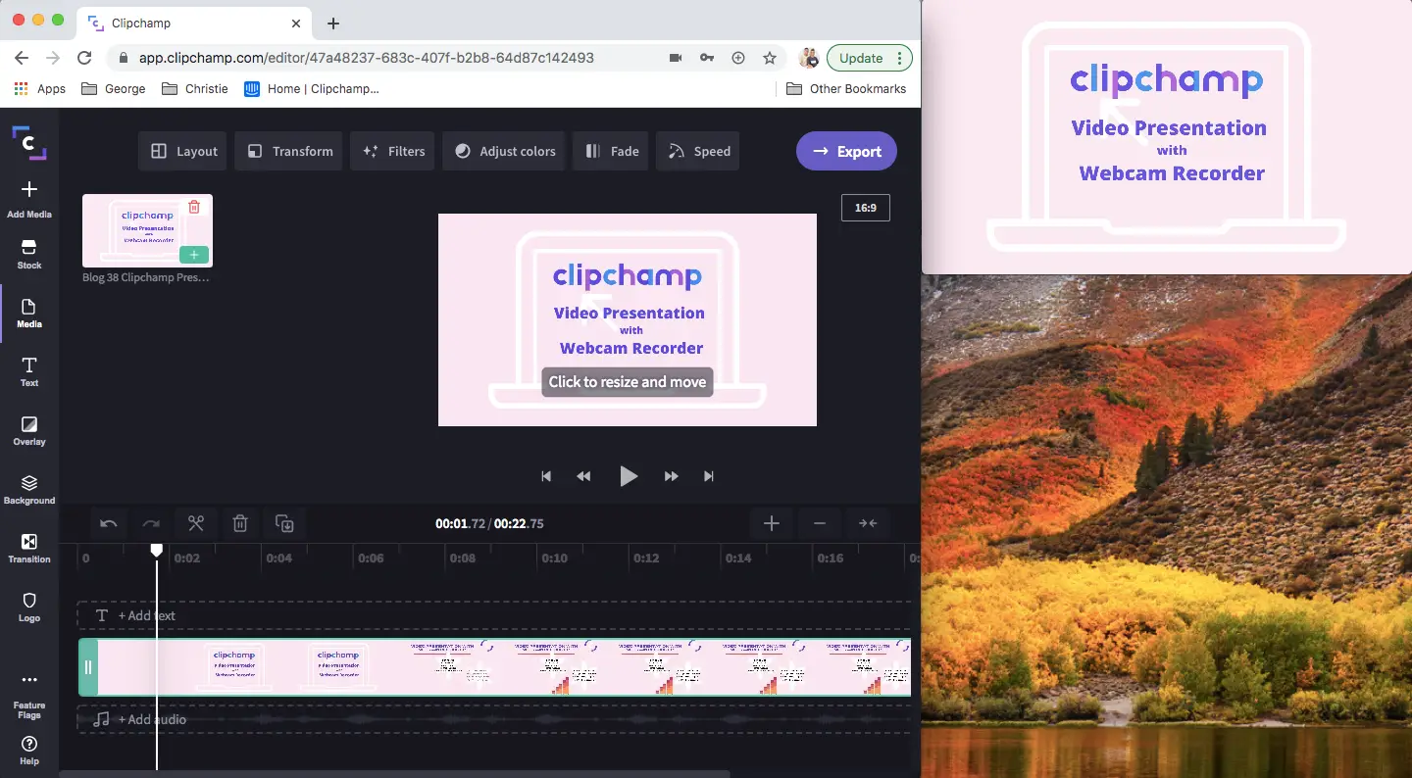Viewport: 1412px width, 778px height.
Task: Open the Help section
Action: tap(29, 751)
